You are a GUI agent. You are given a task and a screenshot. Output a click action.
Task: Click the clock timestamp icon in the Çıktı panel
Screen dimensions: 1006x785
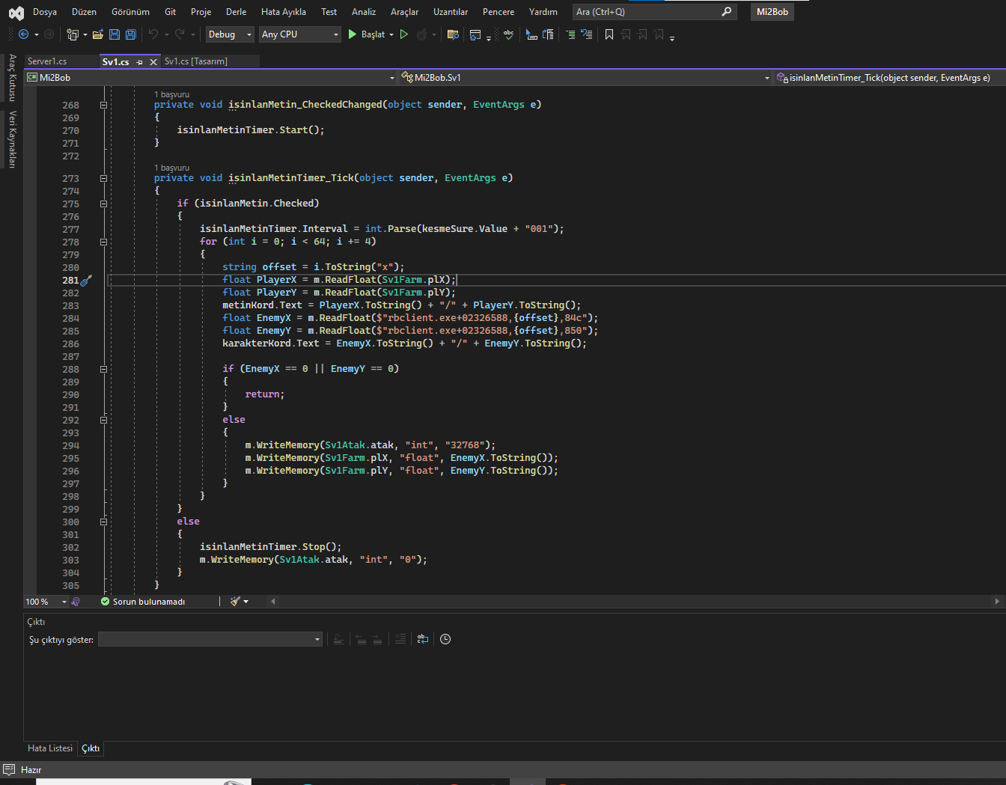(445, 639)
